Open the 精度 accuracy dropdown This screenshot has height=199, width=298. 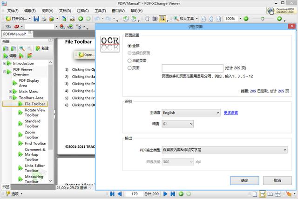coord(177,124)
